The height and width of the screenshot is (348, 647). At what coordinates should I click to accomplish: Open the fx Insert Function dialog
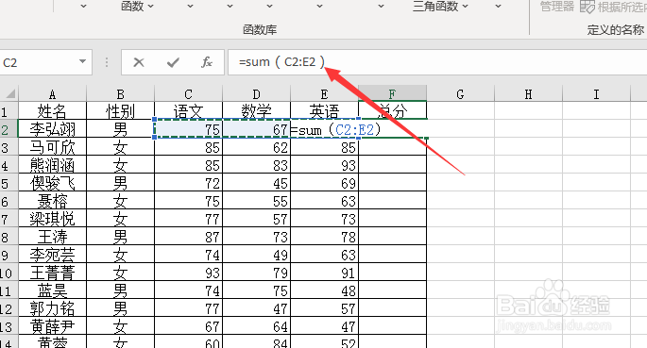tap(207, 62)
